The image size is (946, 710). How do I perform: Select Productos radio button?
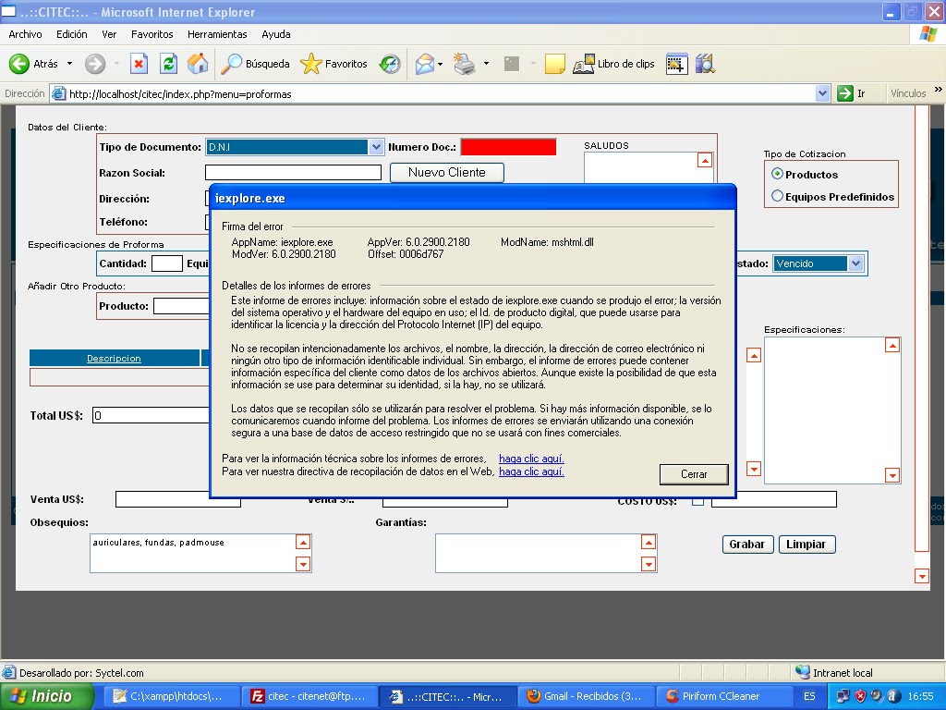click(x=777, y=174)
